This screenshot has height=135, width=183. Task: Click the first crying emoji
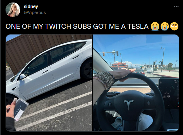(155, 26)
